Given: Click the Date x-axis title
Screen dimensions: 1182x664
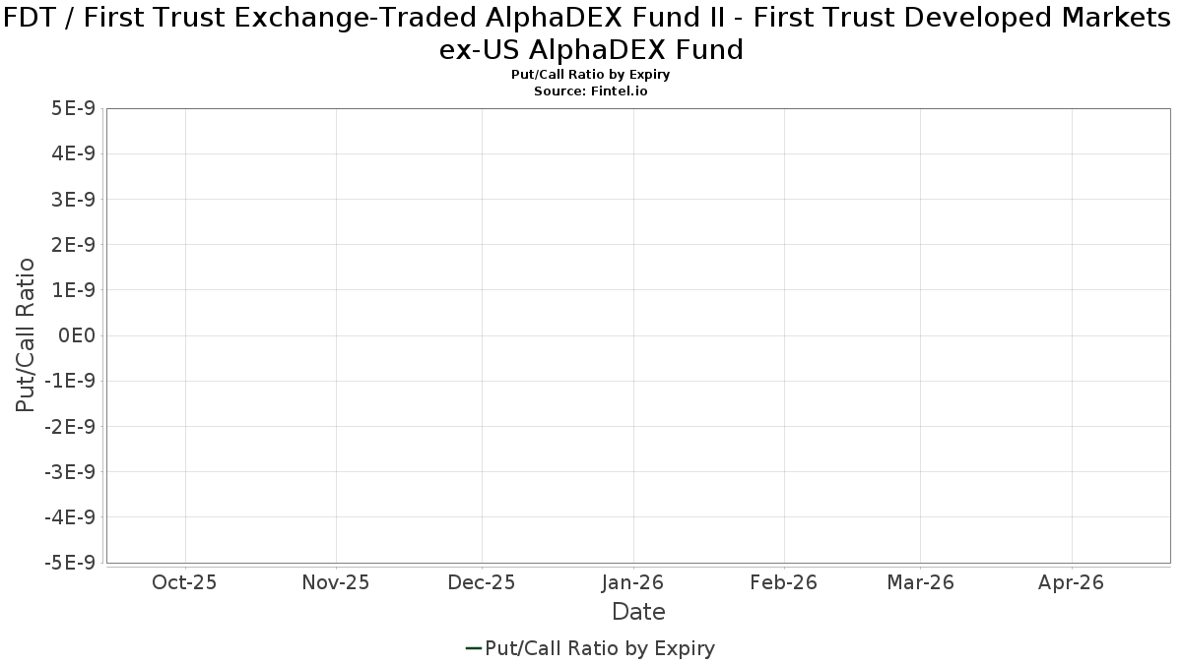Looking at the screenshot, I should click(638, 612).
